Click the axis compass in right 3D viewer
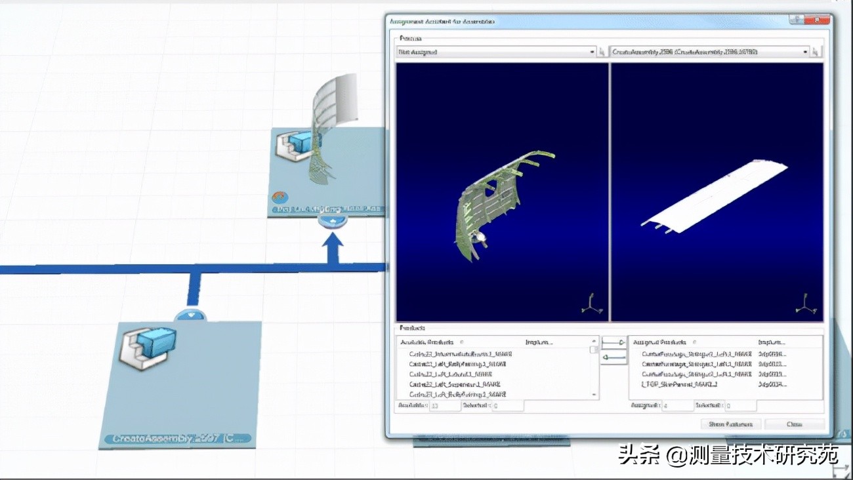853x480 pixels. tap(805, 304)
